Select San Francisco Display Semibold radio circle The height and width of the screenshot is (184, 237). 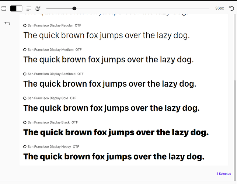(25, 74)
